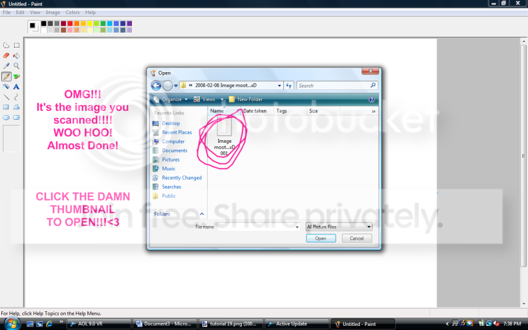This screenshot has width=528, height=330.
Task: Open the recent pages arrow beside Forward
Action: click(x=176, y=86)
